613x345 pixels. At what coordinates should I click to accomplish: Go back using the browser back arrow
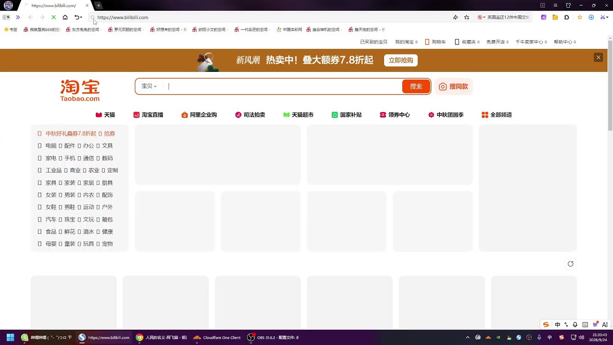pos(31,17)
